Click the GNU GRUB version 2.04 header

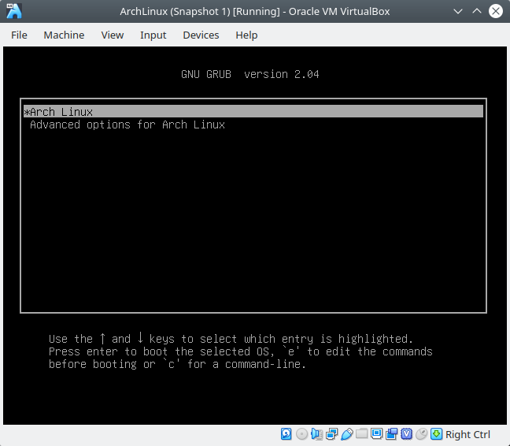click(249, 74)
